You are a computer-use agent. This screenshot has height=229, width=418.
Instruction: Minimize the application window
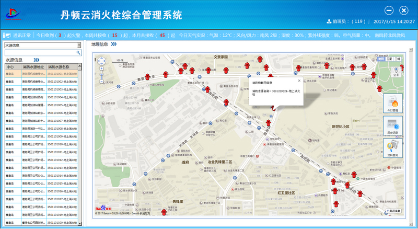(389, 10)
